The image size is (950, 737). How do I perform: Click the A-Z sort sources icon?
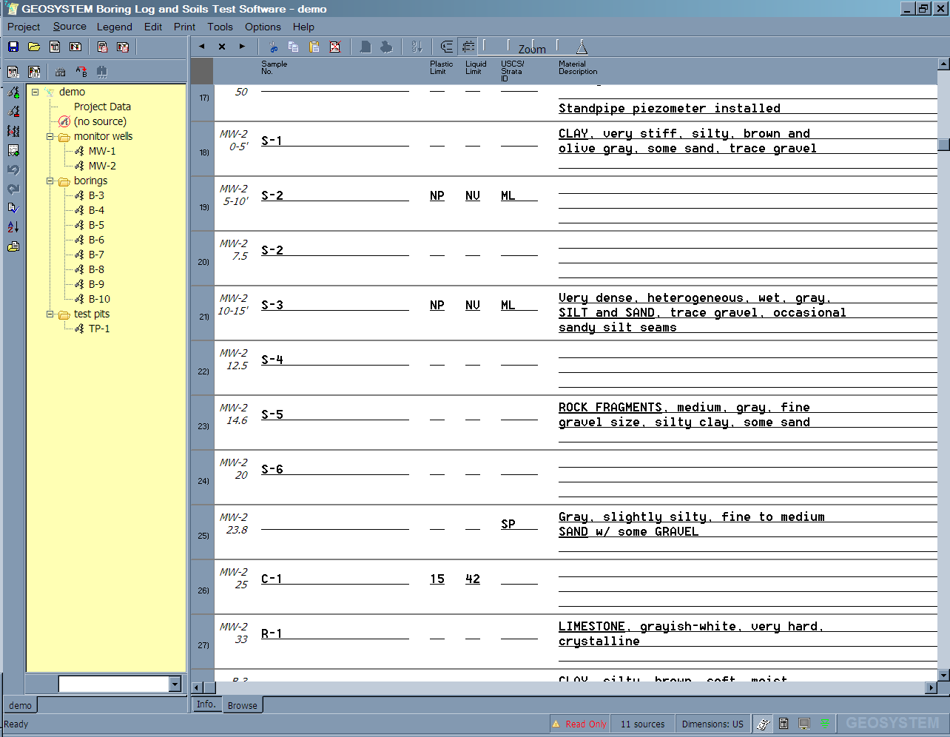pyautogui.click(x=13, y=227)
